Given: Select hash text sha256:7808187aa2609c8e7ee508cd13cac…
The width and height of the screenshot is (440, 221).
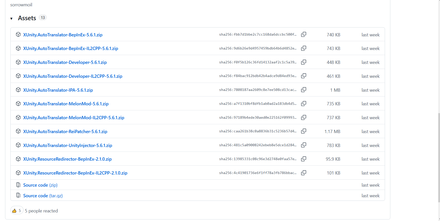Looking at the screenshot, I should [x=258, y=90].
